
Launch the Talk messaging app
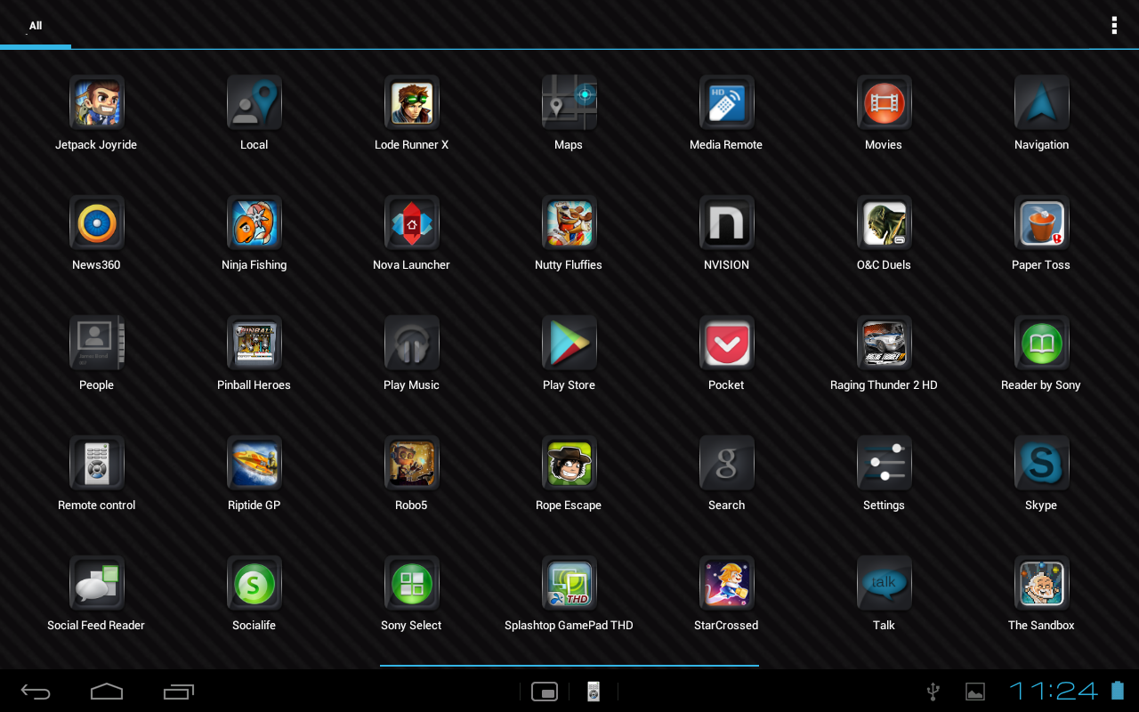(x=884, y=583)
